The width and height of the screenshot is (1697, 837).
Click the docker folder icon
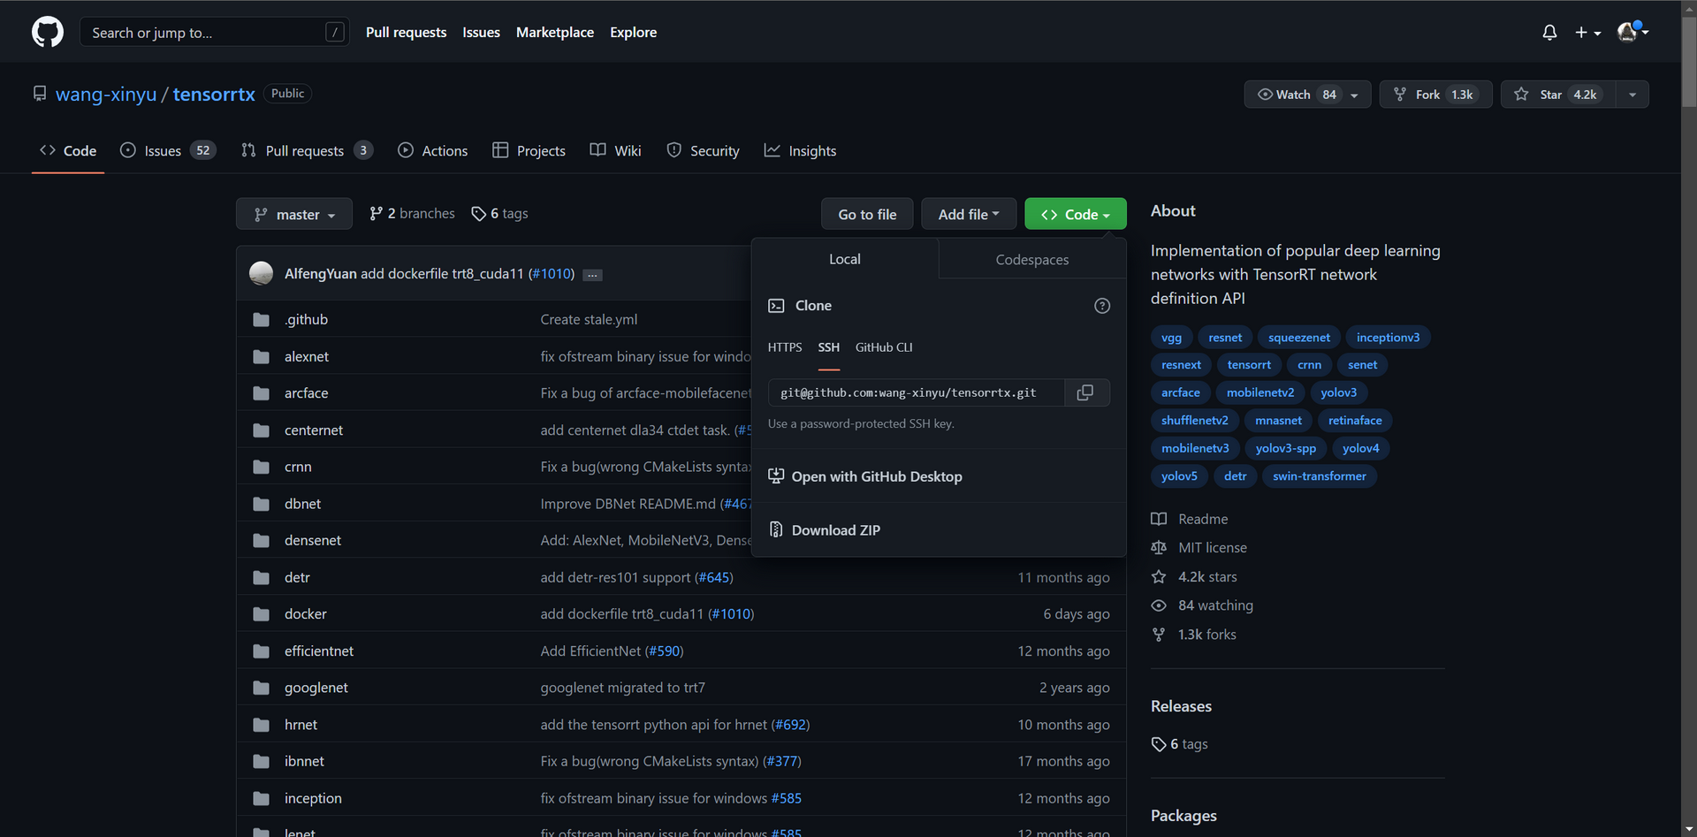coord(261,614)
